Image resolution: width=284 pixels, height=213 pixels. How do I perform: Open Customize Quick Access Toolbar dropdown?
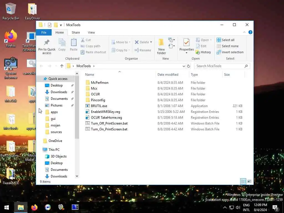[x=61, y=25]
